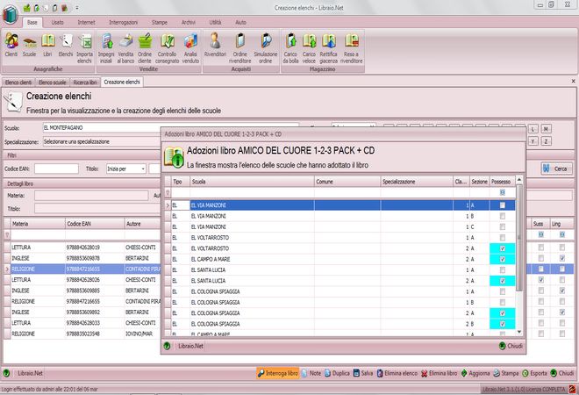Screen dimensions: 579x395
Task: Uncheck Possesso for EL SANTA LUCIA 2 A
Action: (x=502, y=281)
